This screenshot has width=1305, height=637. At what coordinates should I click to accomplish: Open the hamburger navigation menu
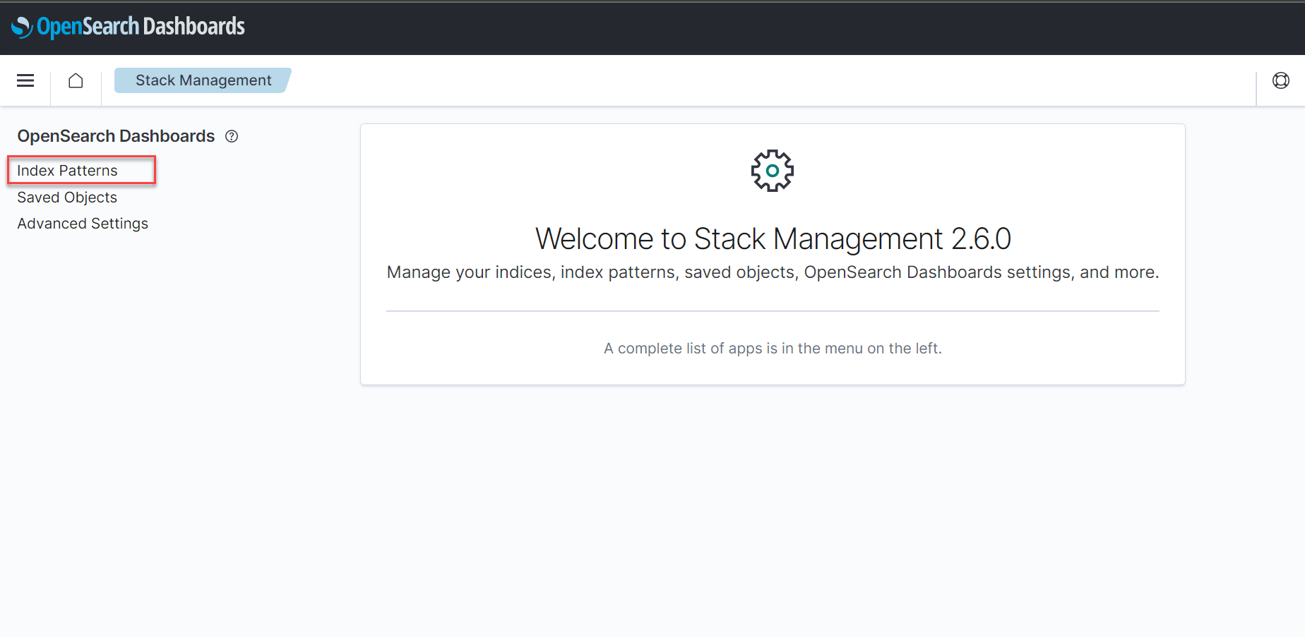pos(25,80)
